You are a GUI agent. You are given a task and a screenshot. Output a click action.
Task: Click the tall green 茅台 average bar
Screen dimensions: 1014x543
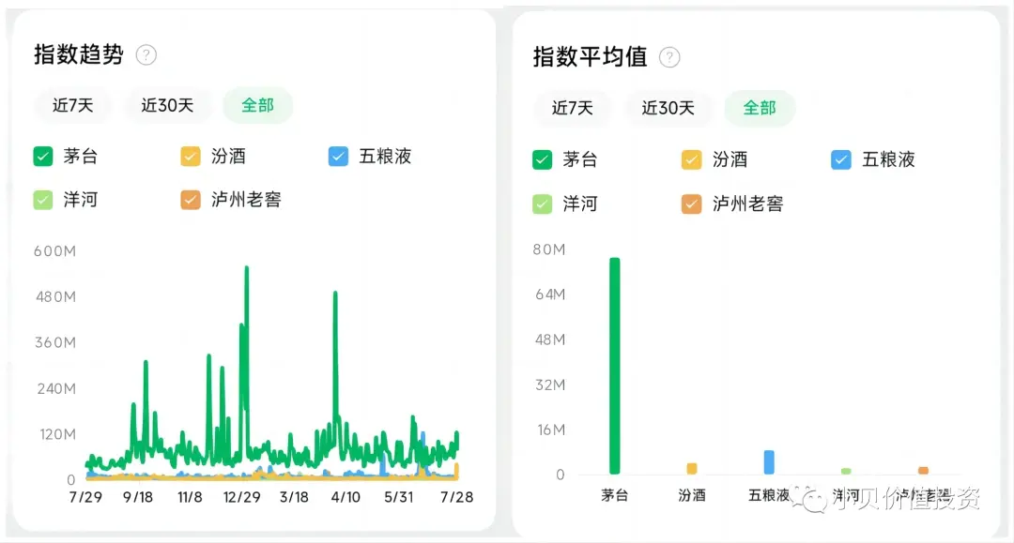614,366
